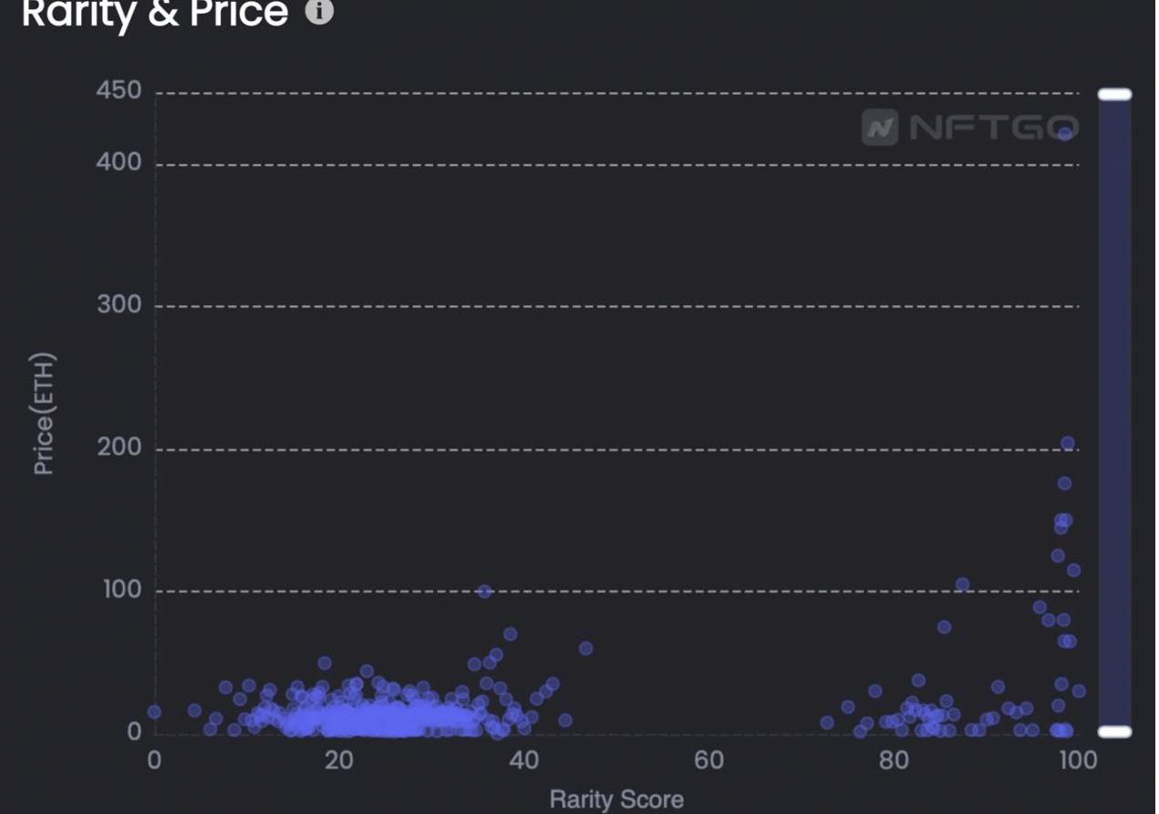Click the Rarity Score axis label
The height and width of the screenshot is (814, 1159).
point(616,800)
